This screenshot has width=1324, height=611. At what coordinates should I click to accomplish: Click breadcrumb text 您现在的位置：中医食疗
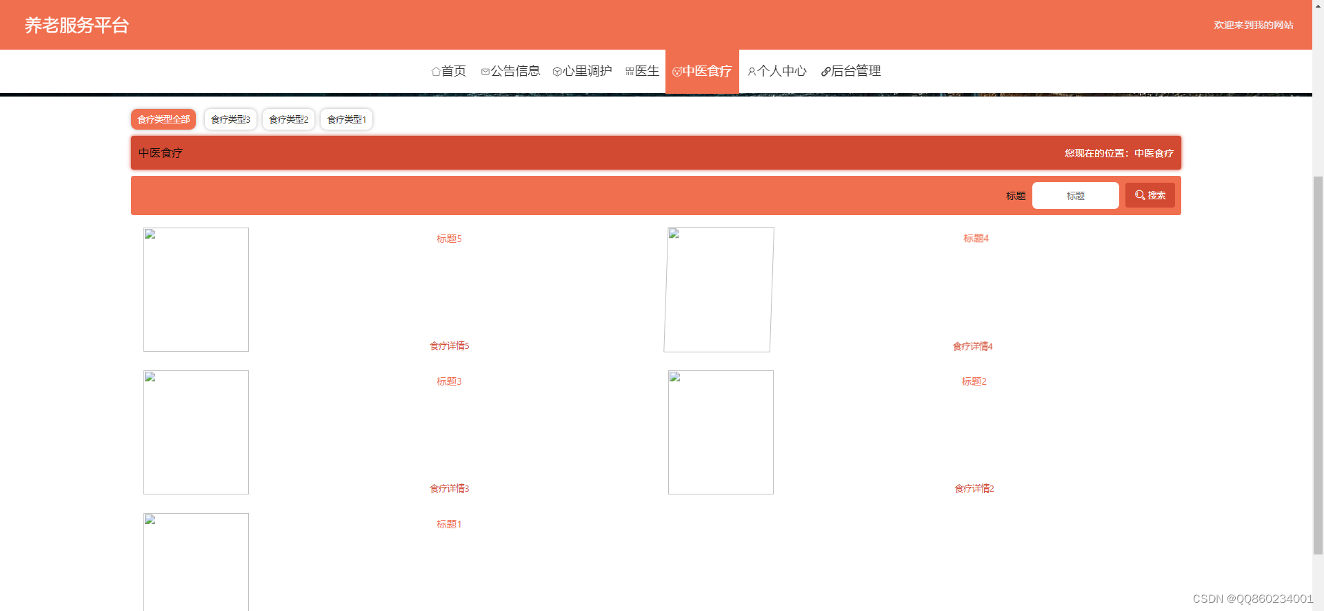[x=1119, y=153]
